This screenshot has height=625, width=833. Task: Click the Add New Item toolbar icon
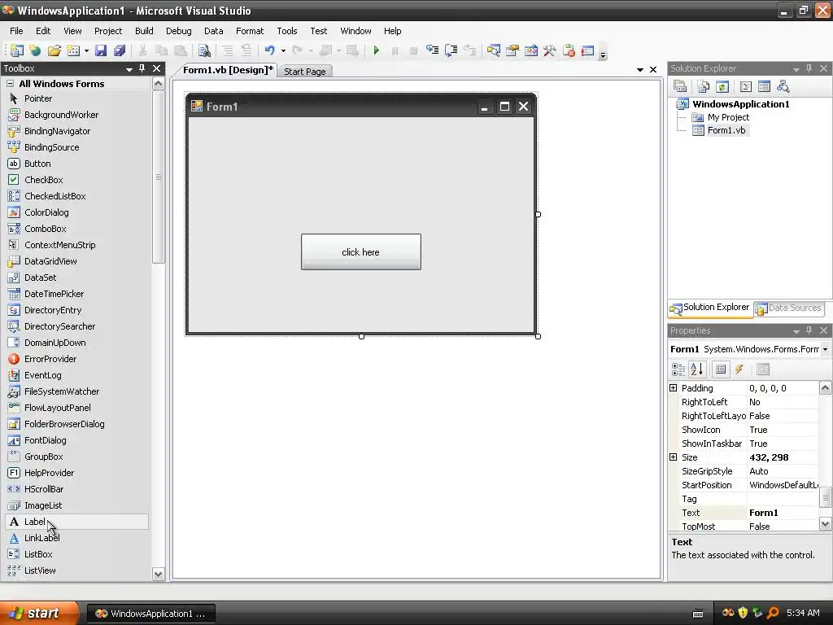73,50
